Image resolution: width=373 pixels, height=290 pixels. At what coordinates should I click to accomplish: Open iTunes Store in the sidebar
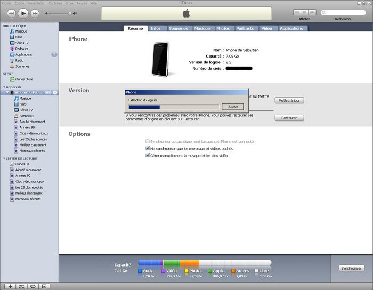(x=25, y=79)
